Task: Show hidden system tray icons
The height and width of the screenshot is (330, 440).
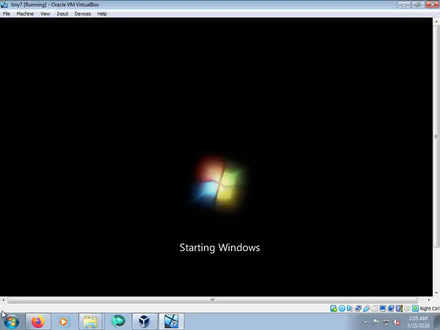Action: pos(365,322)
